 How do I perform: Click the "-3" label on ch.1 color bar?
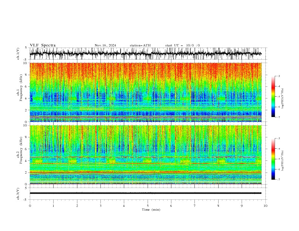(279, 76)
